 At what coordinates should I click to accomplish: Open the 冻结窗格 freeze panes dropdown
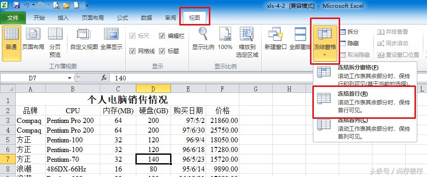click(325, 43)
